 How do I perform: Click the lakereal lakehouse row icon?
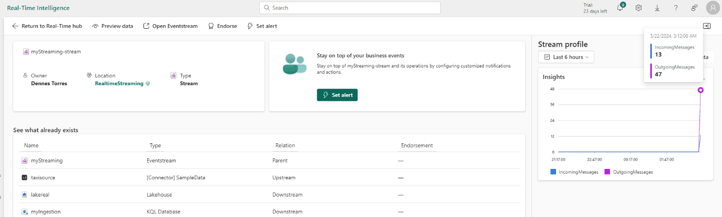25,195
